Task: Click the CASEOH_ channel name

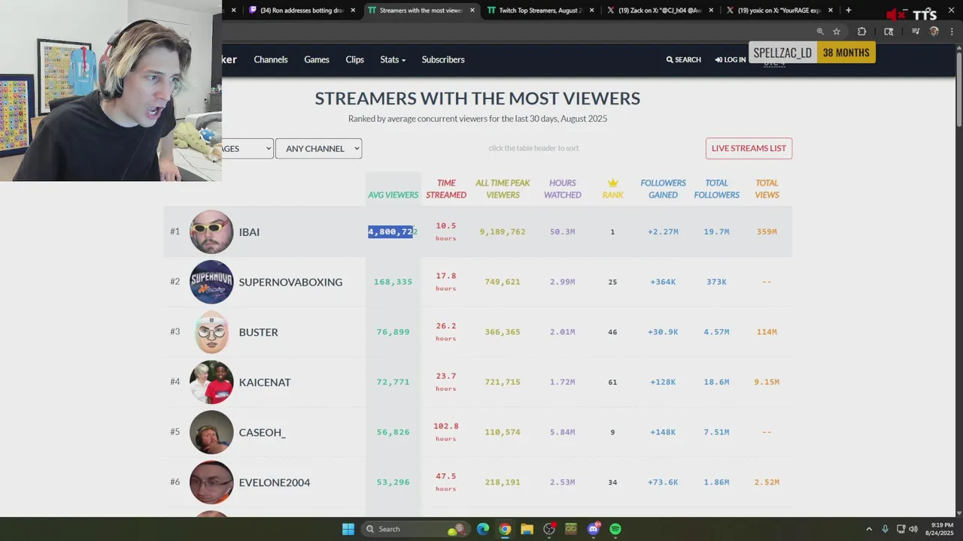Action: click(262, 432)
